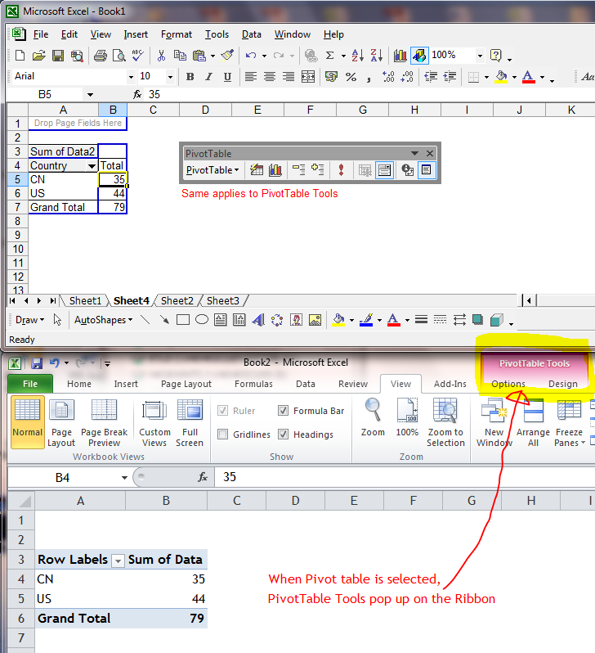Screen dimensions: 595x653
Task: Click the Refresh Data exclamation icon
Action: pos(340,170)
